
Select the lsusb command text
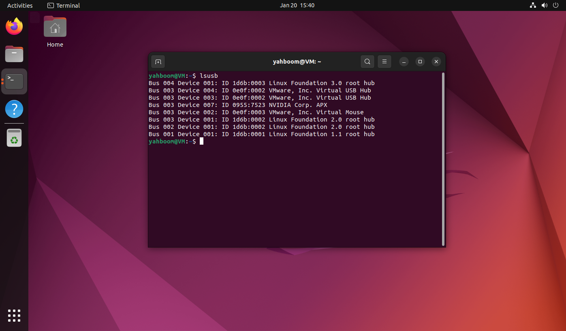pos(209,75)
